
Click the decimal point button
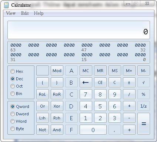click(x=115, y=130)
